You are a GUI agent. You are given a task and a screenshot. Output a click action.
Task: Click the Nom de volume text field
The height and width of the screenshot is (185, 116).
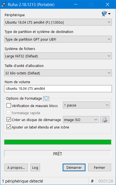click(58, 89)
